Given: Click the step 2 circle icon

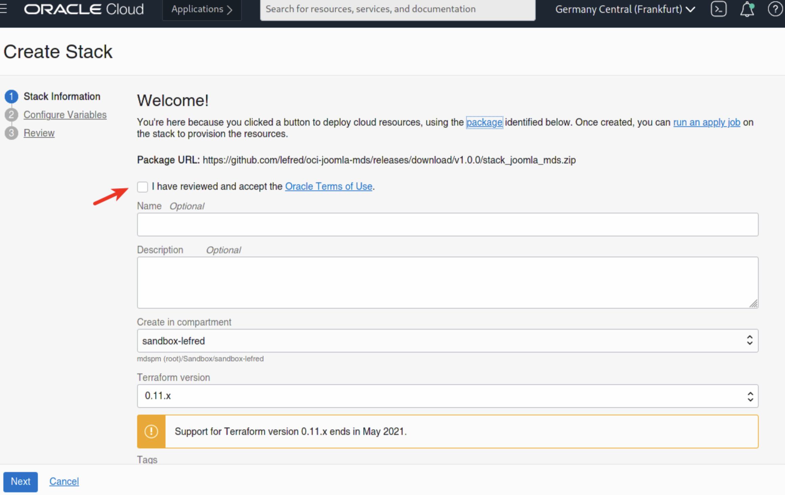Looking at the screenshot, I should 11,115.
